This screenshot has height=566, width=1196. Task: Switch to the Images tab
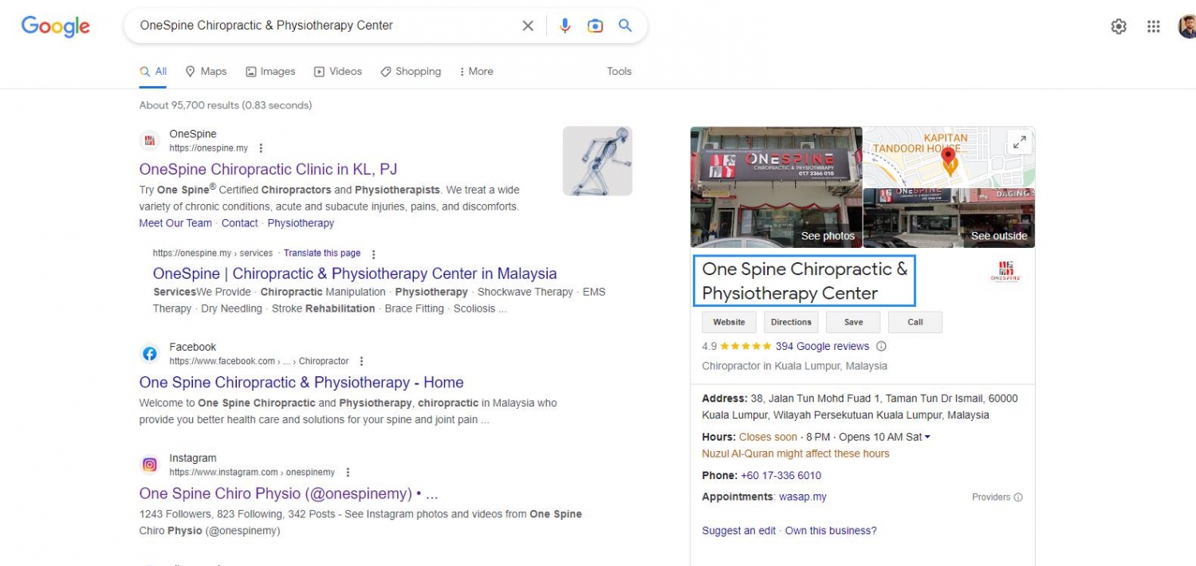click(270, 71)
